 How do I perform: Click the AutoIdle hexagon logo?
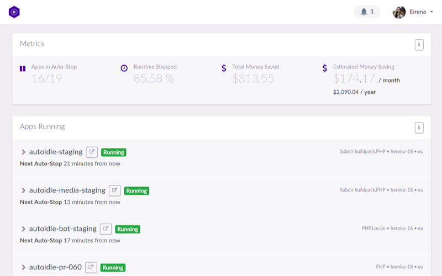click(14, 12)
